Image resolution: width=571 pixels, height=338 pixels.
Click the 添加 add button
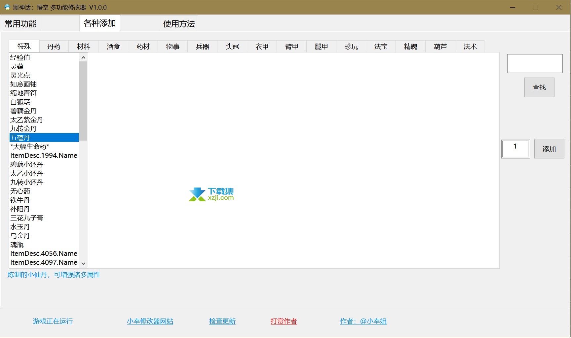click(x=549, y=149)
